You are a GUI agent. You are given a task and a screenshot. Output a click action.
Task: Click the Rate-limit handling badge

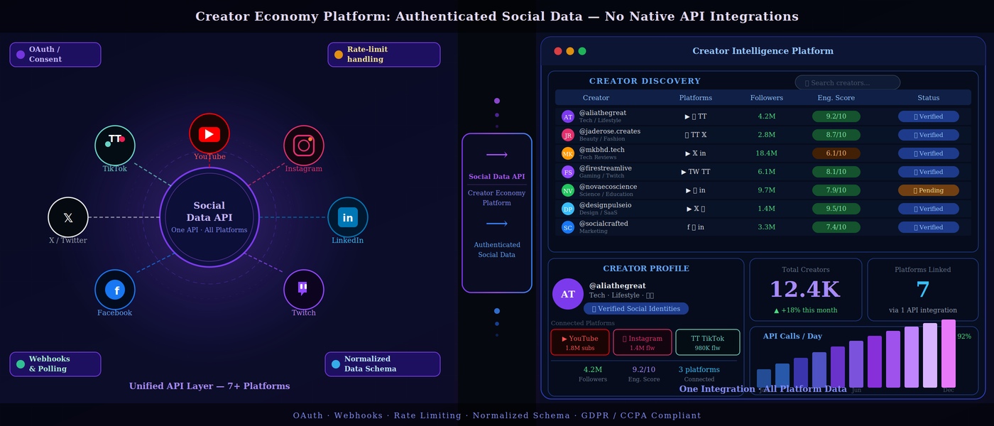(384, 55)
